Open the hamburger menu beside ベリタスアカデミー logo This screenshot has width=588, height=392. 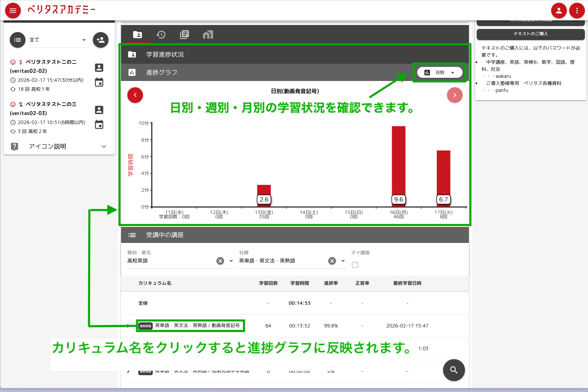coord(13,11)
